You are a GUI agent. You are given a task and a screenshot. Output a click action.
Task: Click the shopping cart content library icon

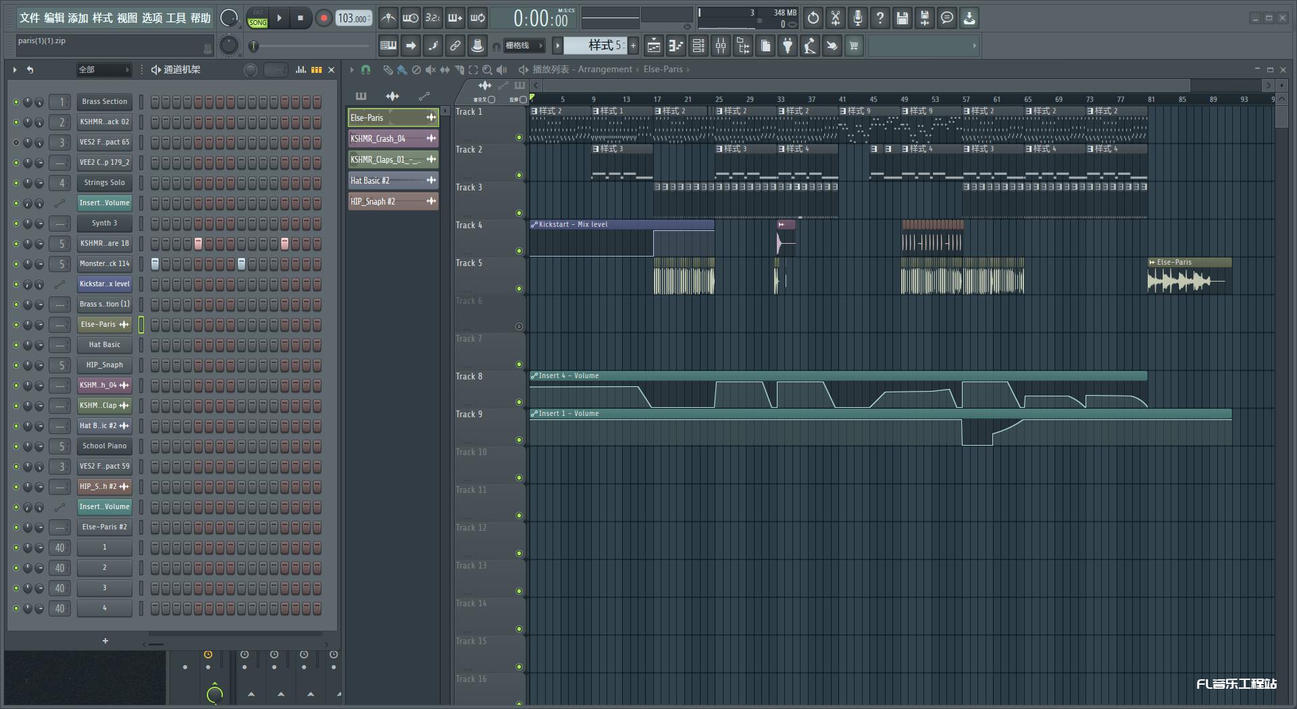(854, 46)
